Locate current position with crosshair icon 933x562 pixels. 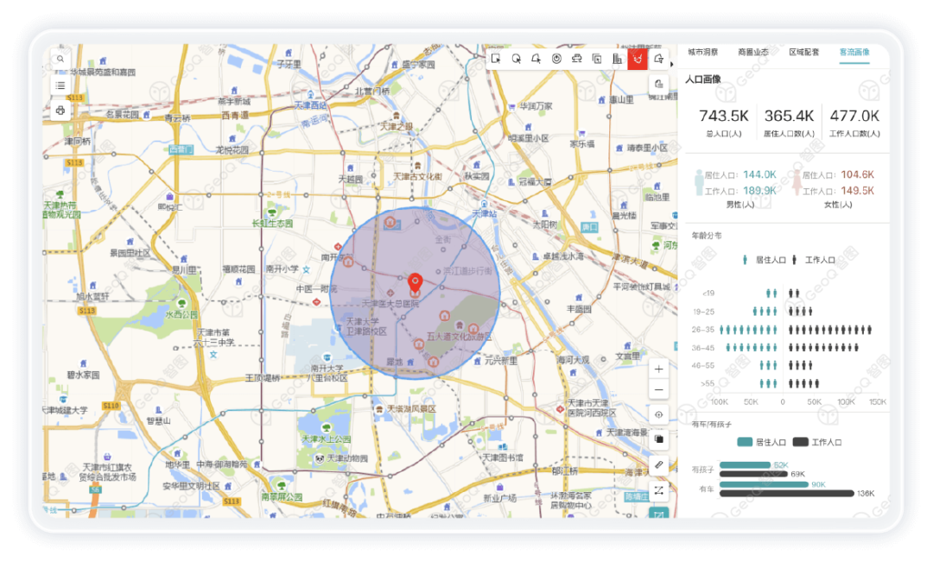click(x=659, y=414)
